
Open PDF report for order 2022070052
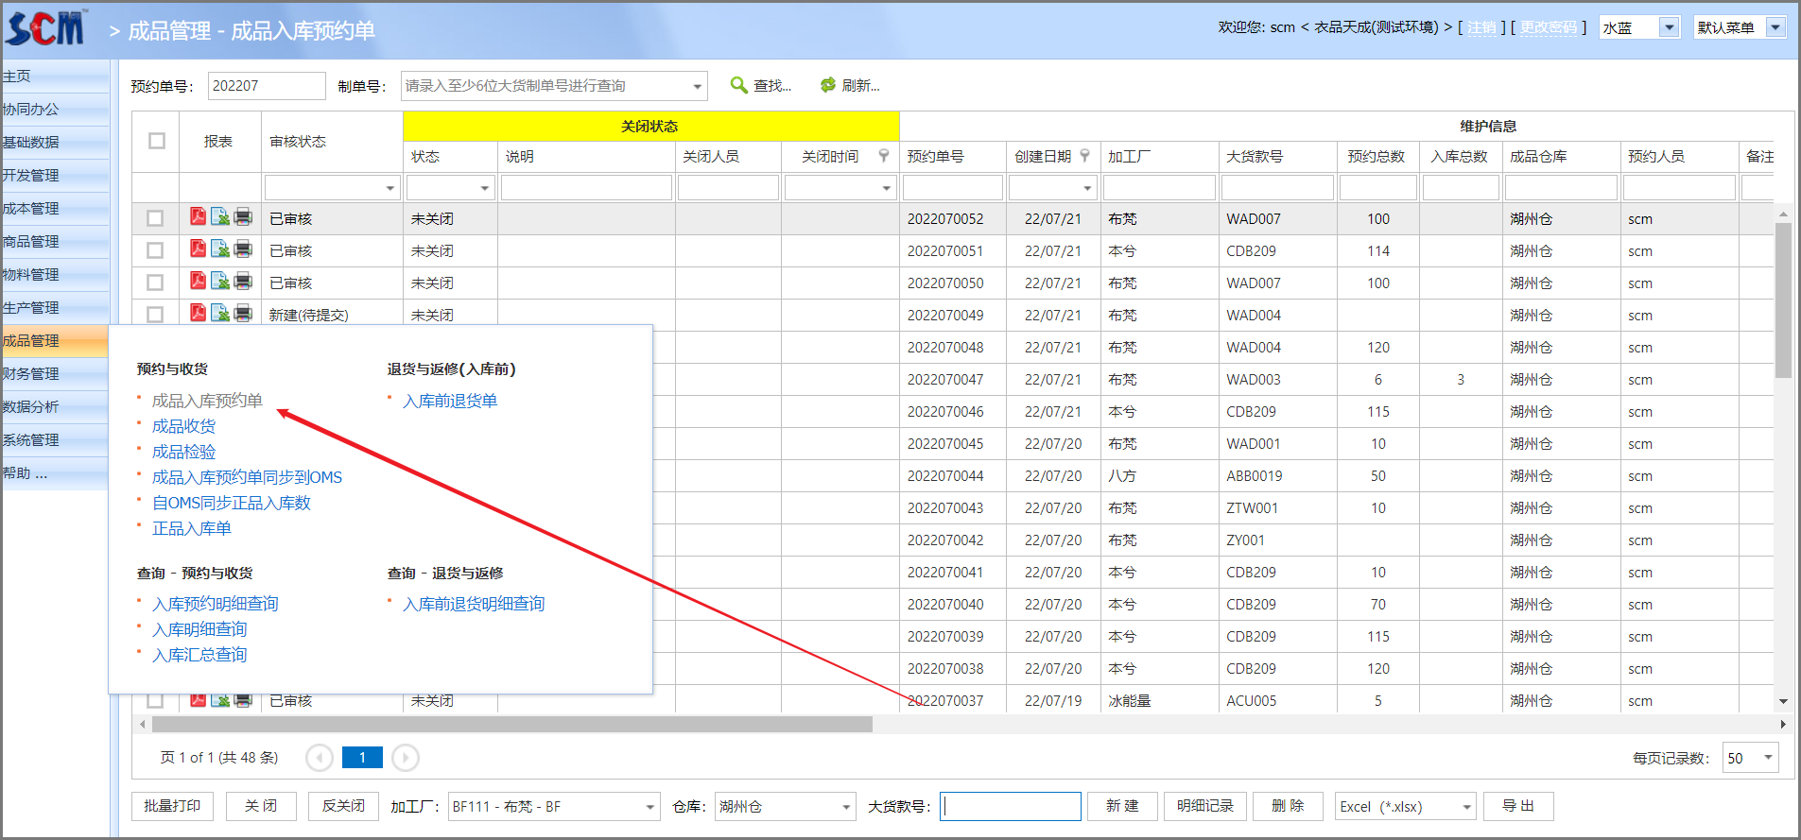point(198,217)
